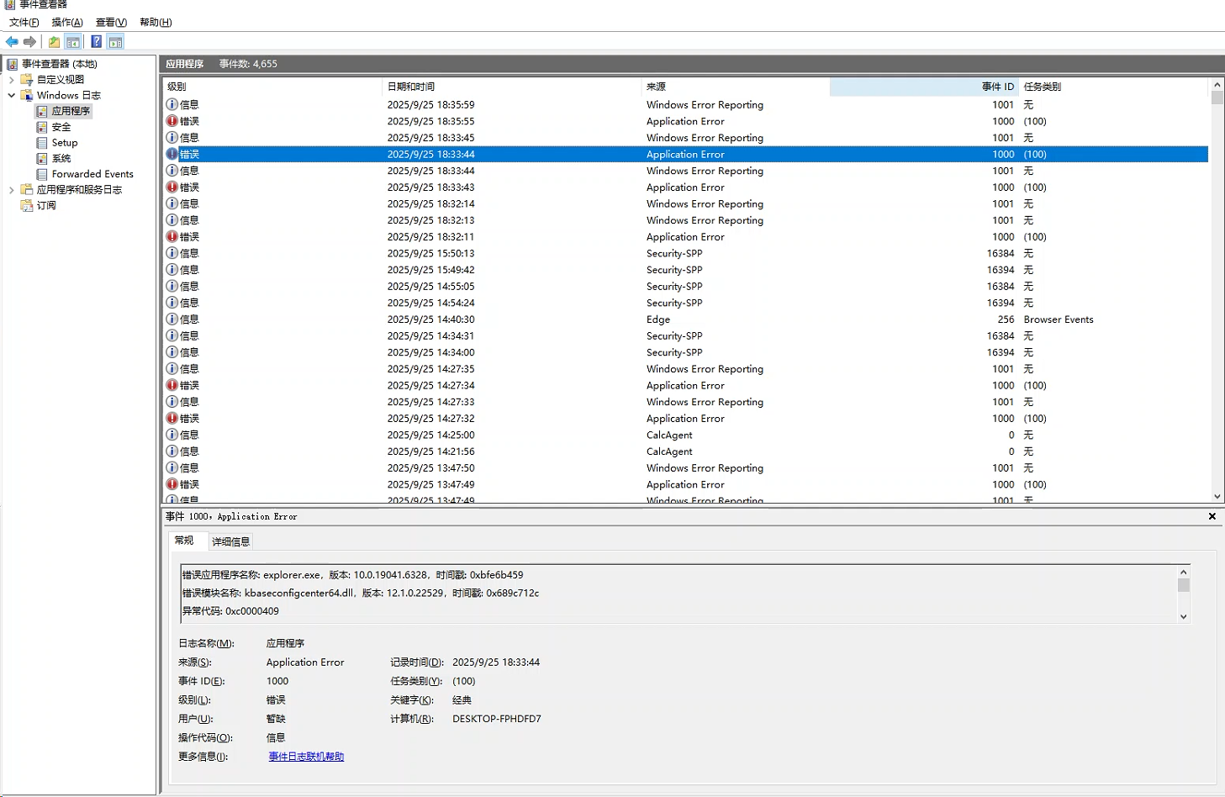The image size is (1225, 797).
Task: Open the Setup log node
Action: click(x=64, y=143)
